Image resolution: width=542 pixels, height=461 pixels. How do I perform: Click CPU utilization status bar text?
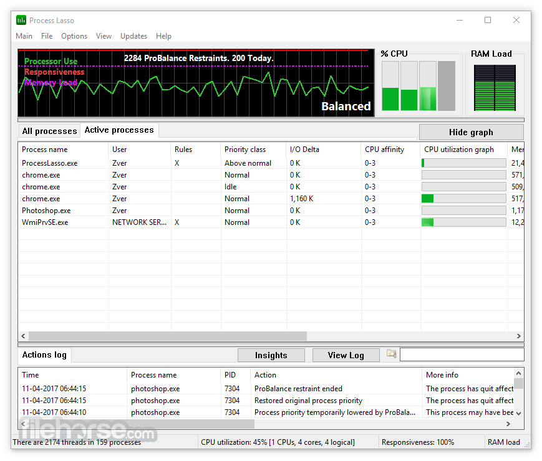[278, 442]
